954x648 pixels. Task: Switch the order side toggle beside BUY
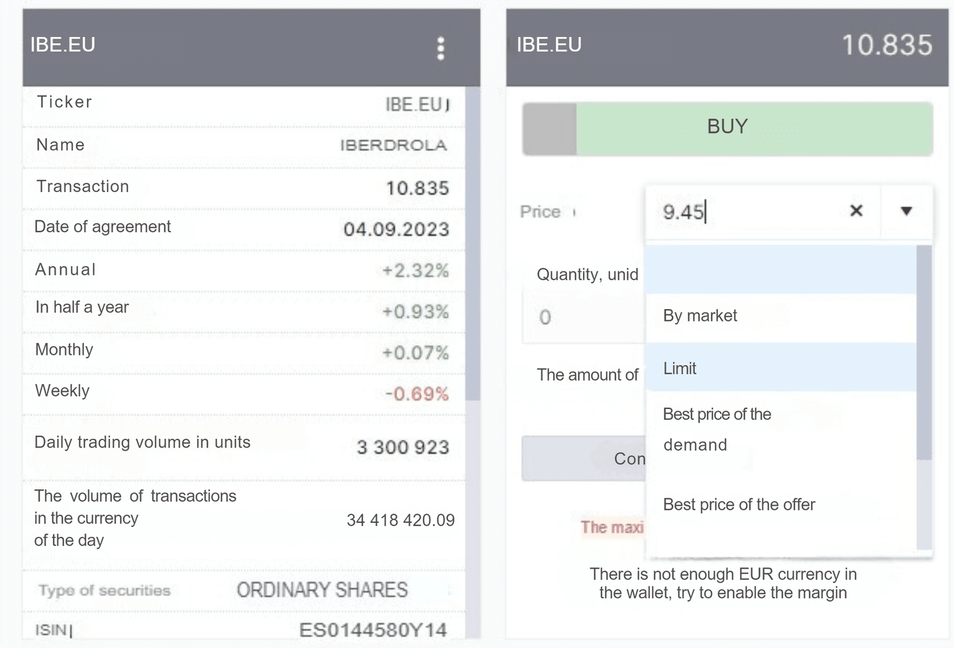[549, 129]
